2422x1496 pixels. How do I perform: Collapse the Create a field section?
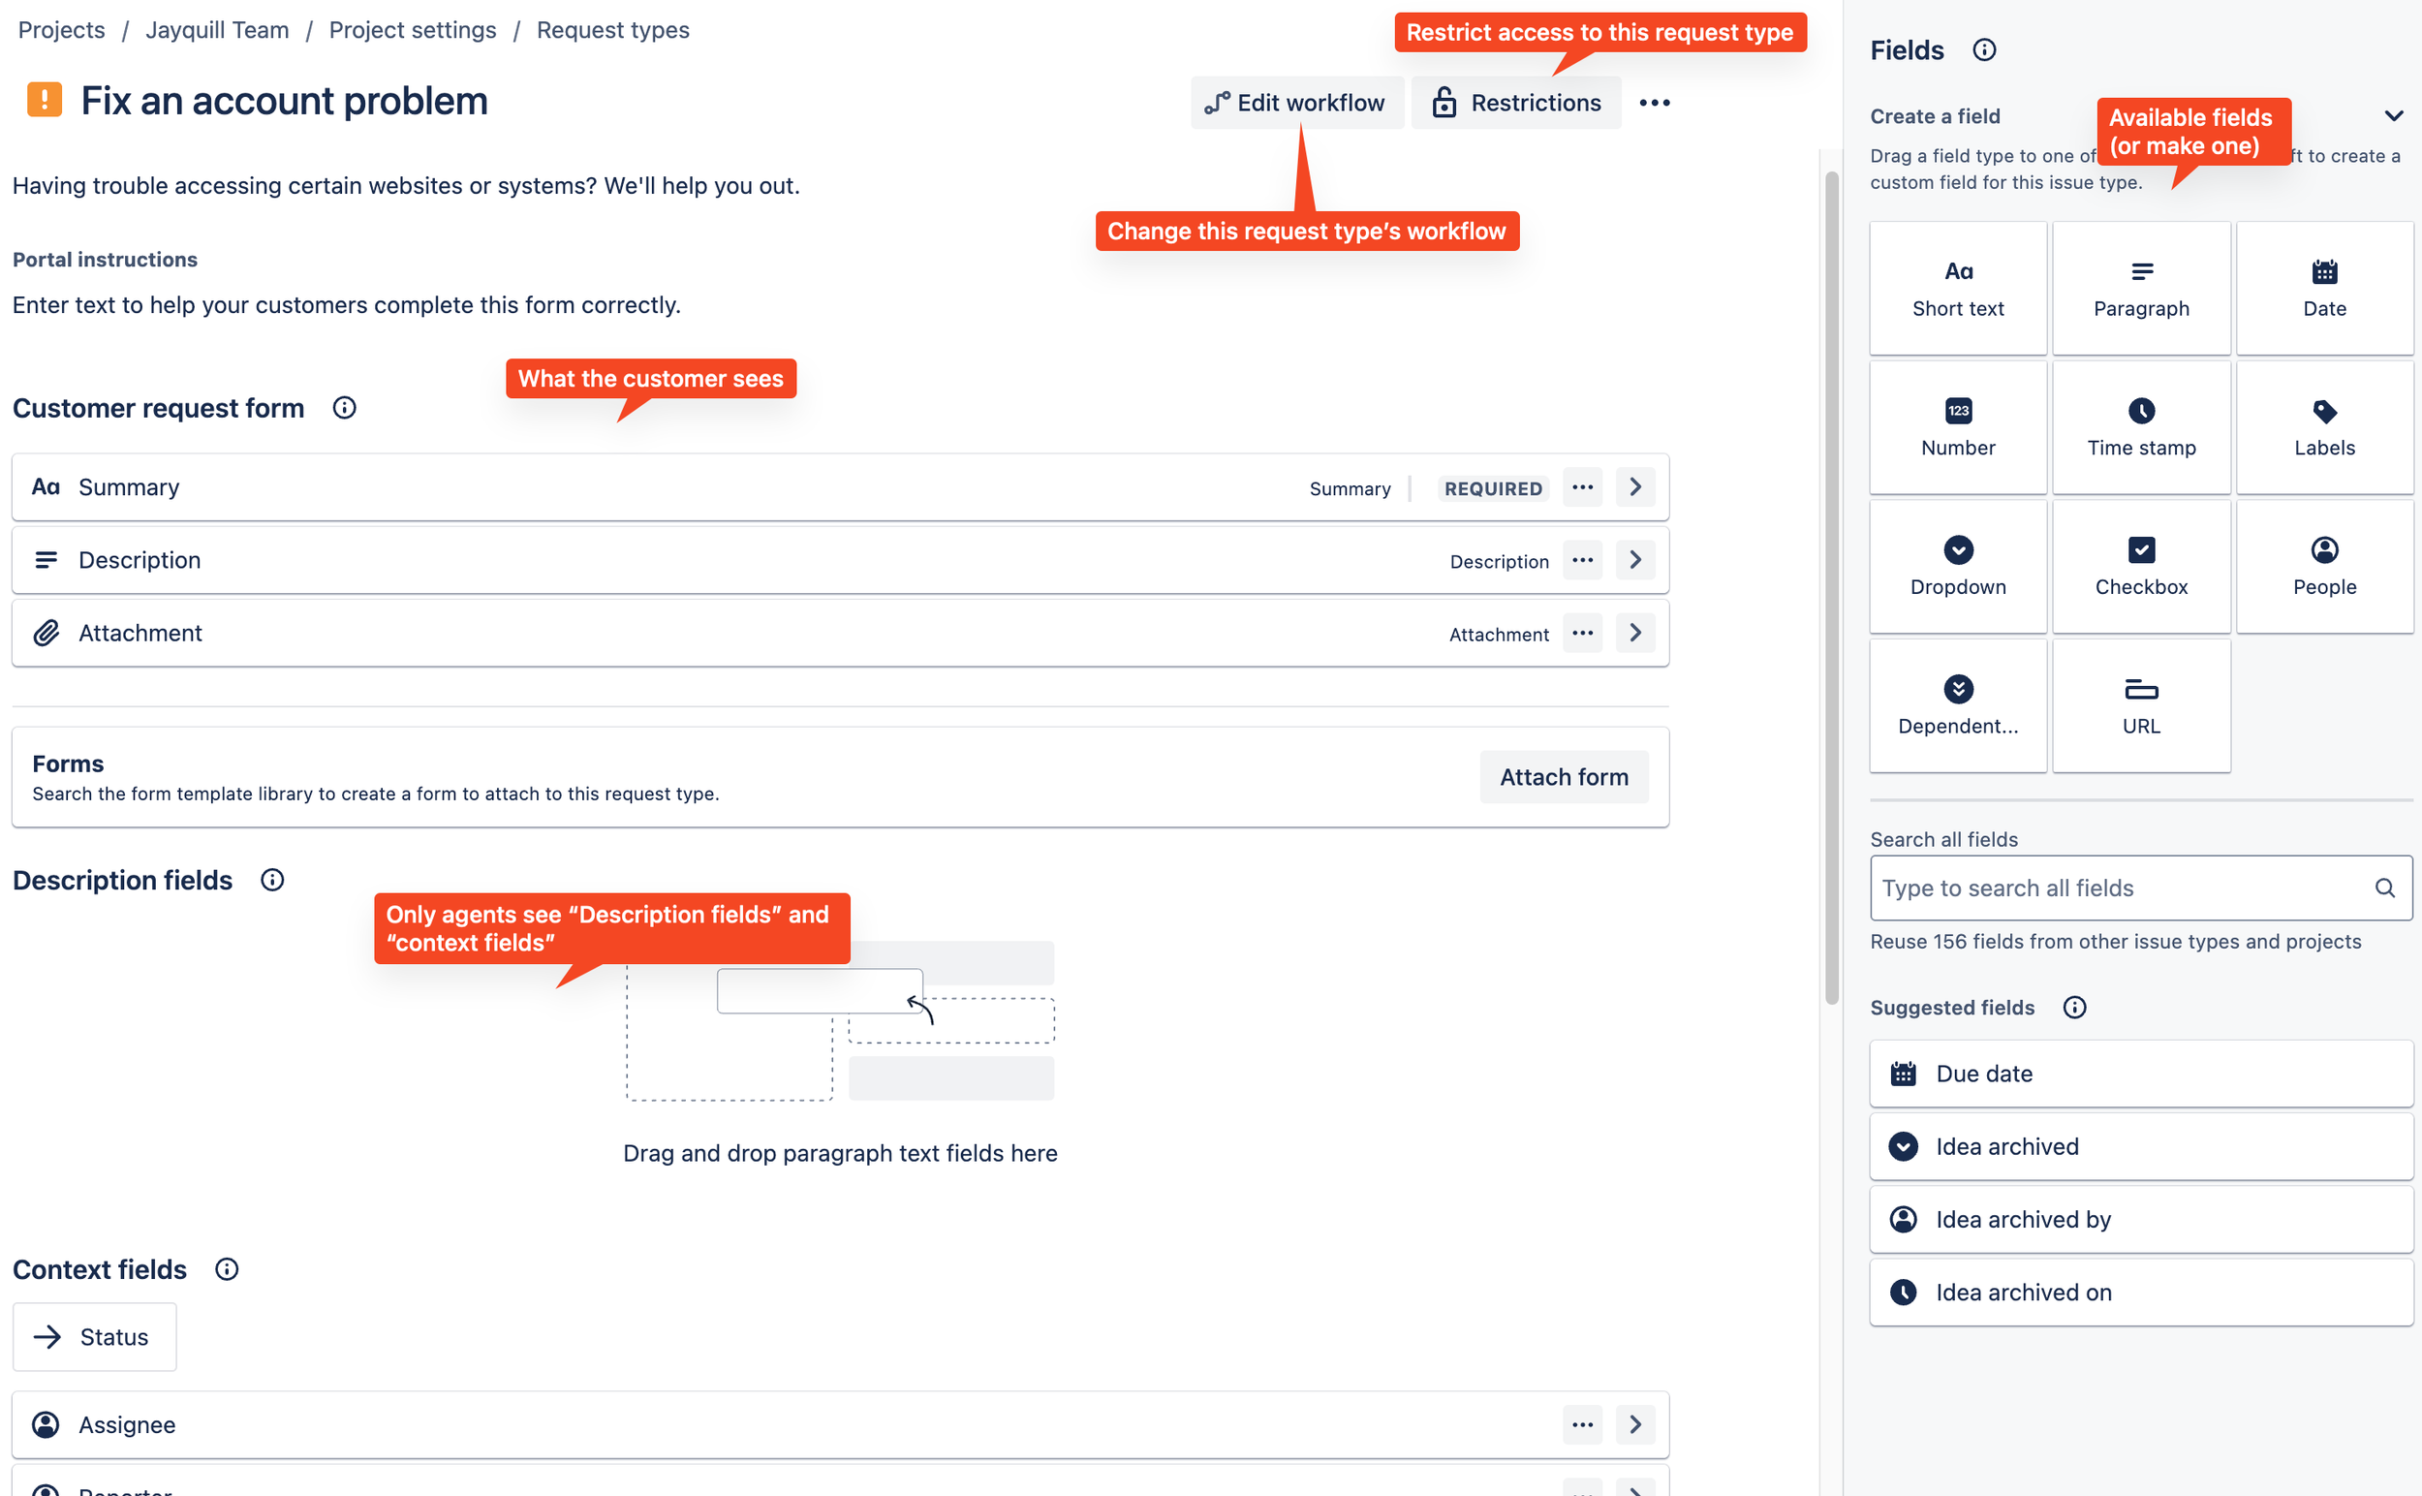[2392, 115]
